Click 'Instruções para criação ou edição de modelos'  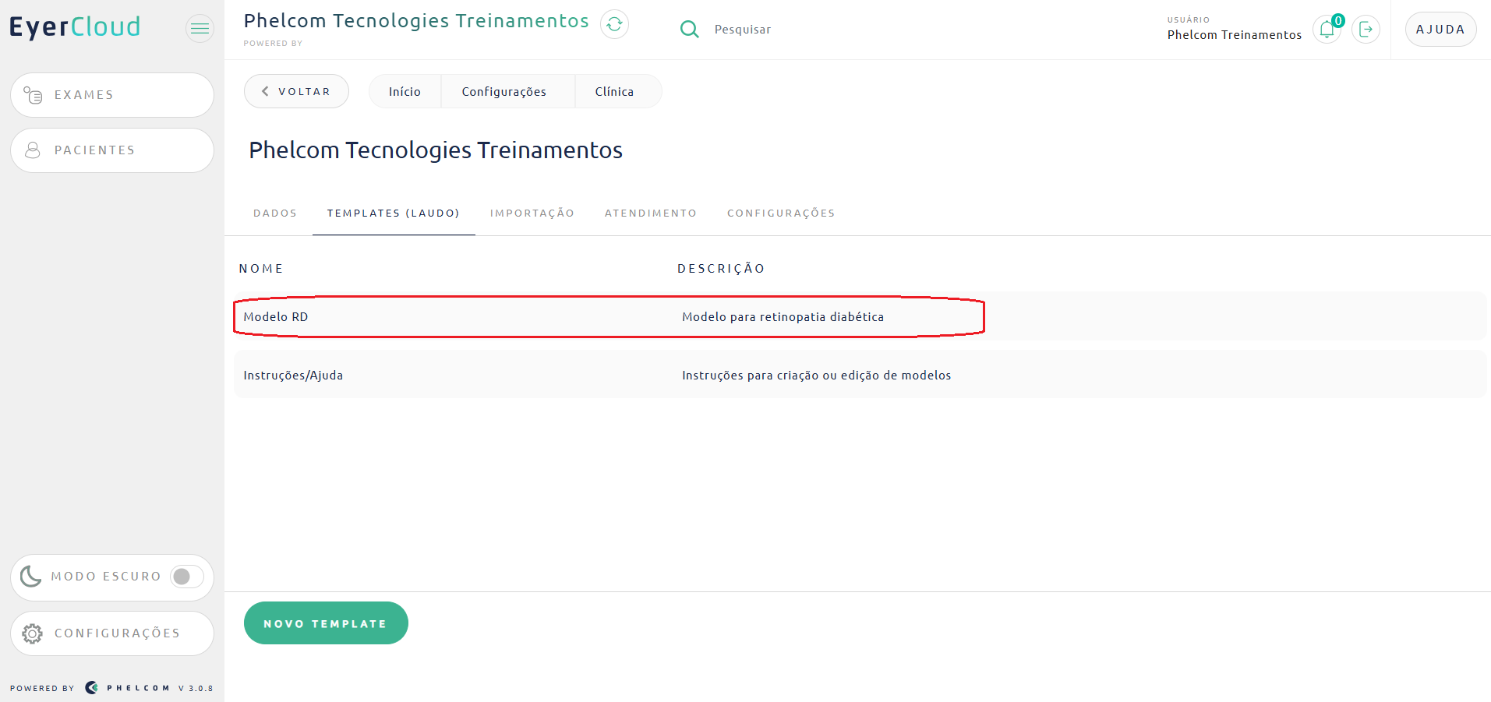point(816,376)
